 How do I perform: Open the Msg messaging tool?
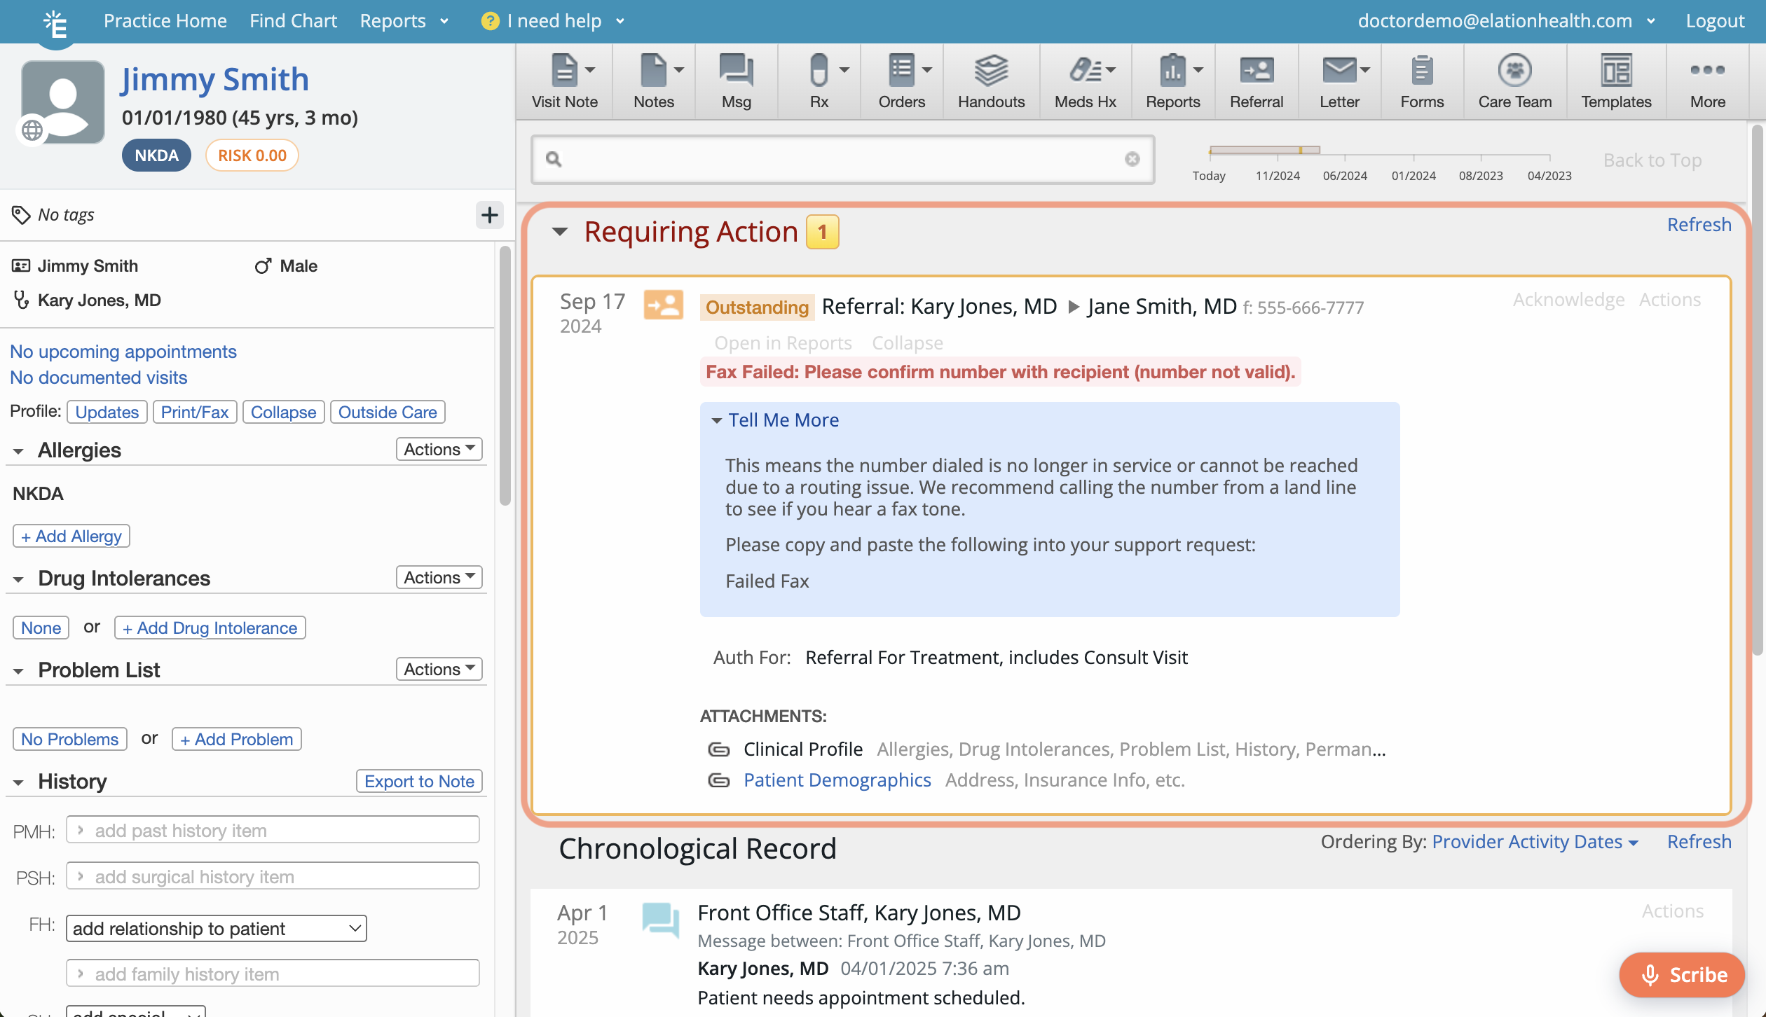[735, 81]
